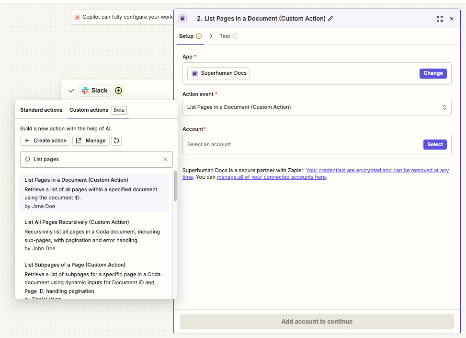Click the Beta badge
The image size is (466, 338).
[x=119, y=110]
